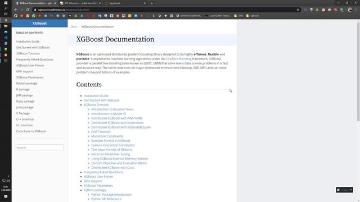Open Installation Guide link in Contents
The width and height of the screenshot is (360, 202).
96,96
